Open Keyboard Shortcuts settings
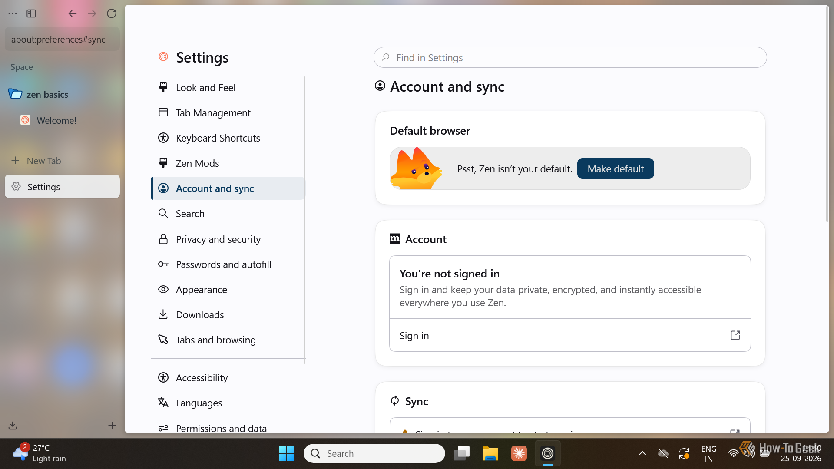 tap(228, 138)
